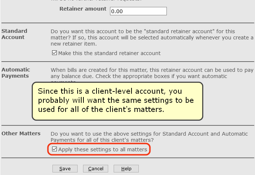
Task: Click the 'Payments for all of this client's matters?' line
Action: tap(102, 140)
